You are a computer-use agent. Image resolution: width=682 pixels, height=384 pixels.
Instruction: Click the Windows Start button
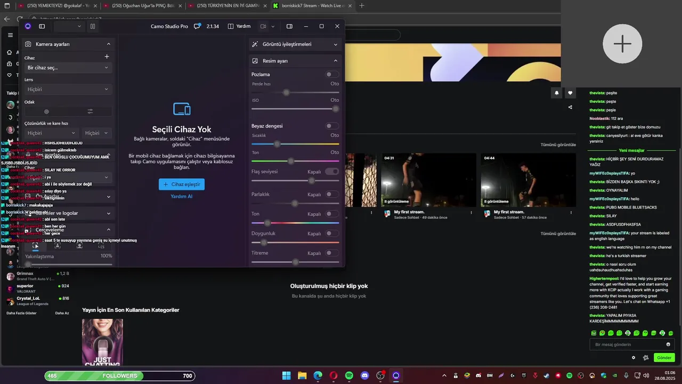click(287, 375)
